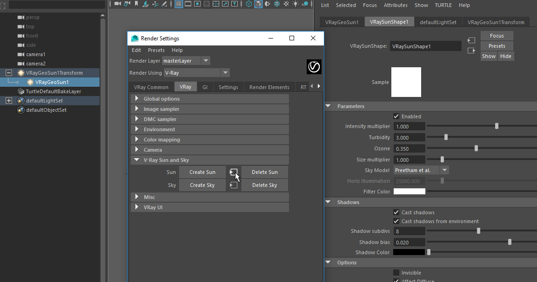Toggle the Film Gate icon
The width and height of the screenshot is (537, 282).
[188, 4]
